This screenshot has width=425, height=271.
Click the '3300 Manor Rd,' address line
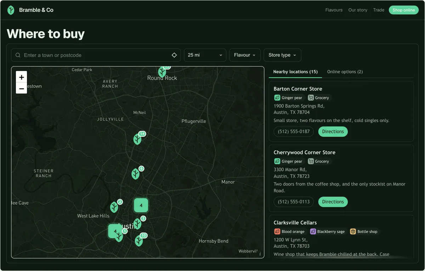(290, 170)
